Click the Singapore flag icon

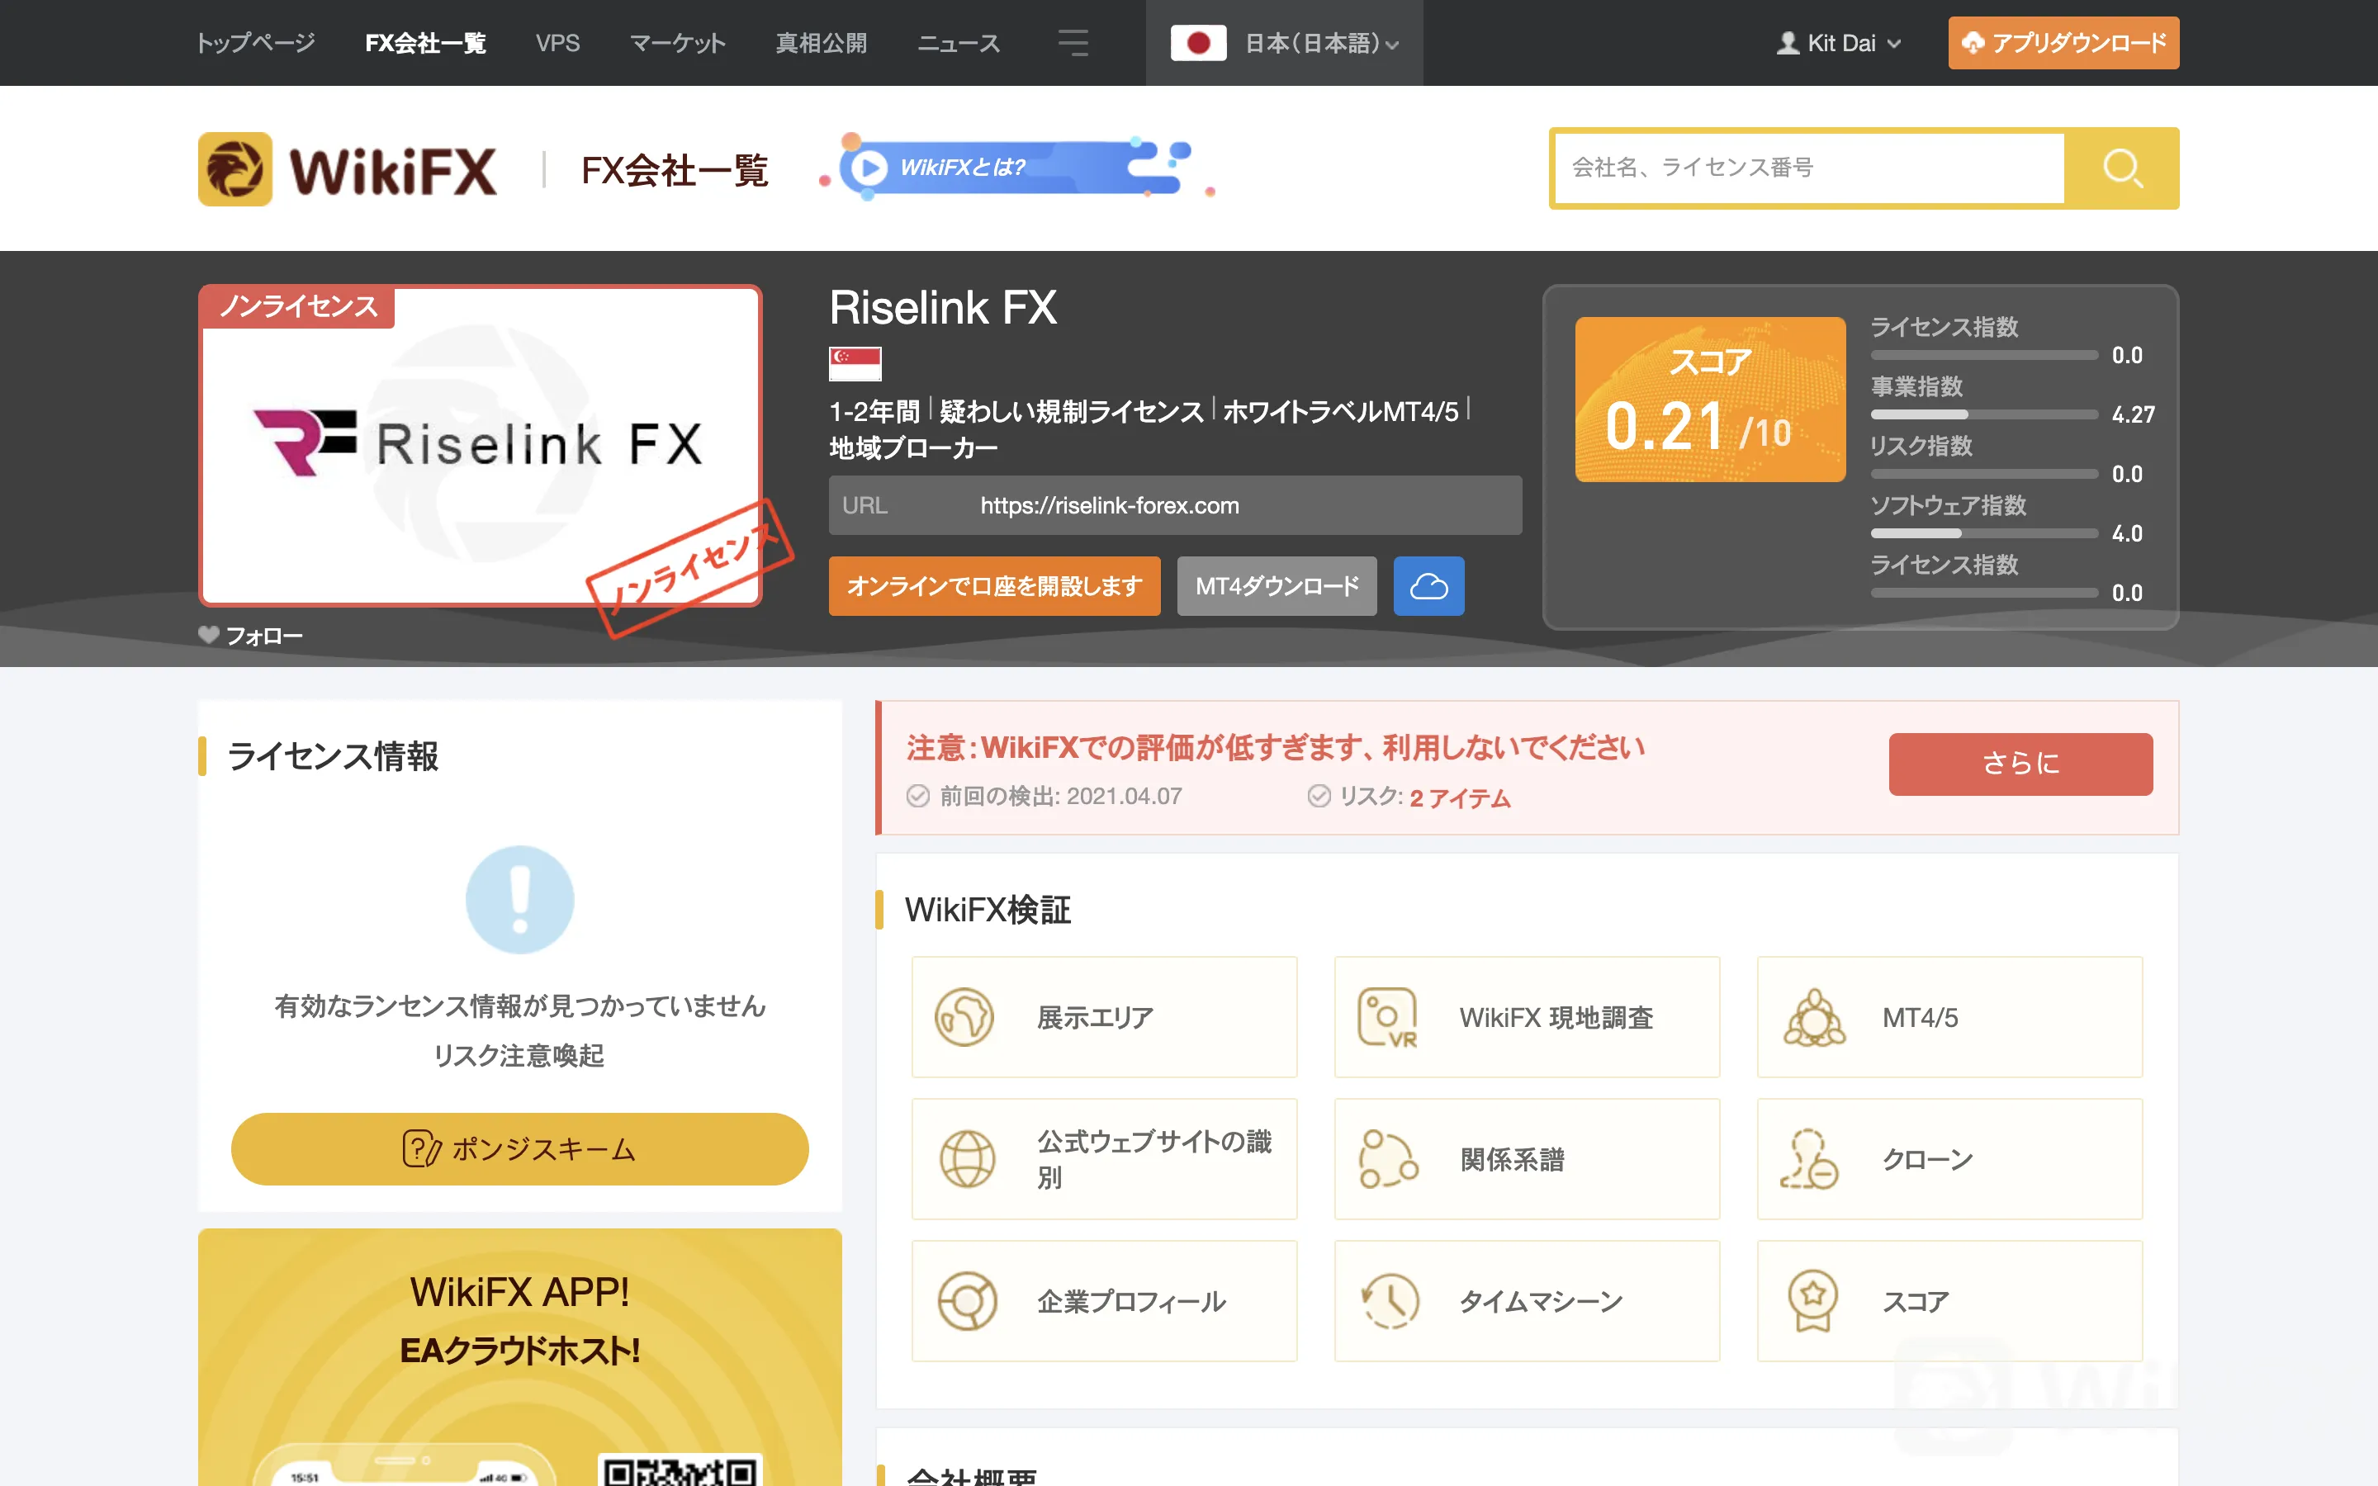(855, 362)
